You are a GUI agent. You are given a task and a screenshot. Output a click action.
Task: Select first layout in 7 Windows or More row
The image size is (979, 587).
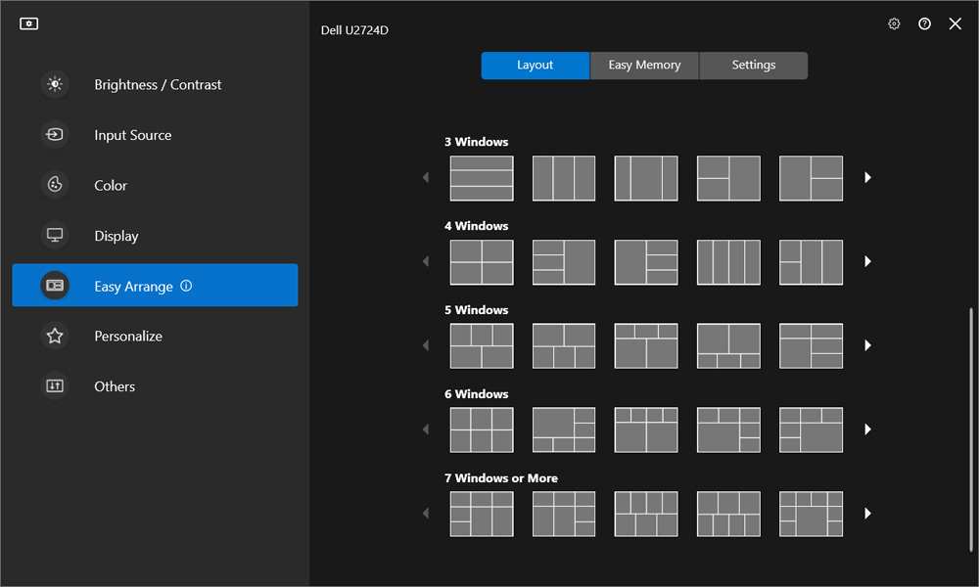point(482,514)
